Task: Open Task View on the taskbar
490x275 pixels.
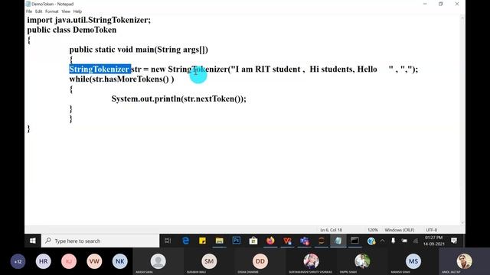Action: coord(168,241)
